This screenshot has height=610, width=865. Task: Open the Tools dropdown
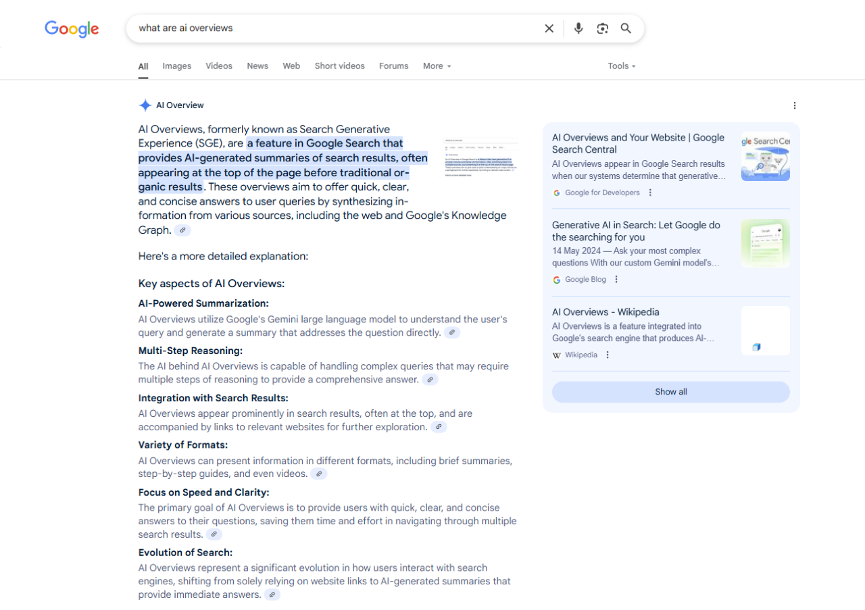[x=622, y=66]
